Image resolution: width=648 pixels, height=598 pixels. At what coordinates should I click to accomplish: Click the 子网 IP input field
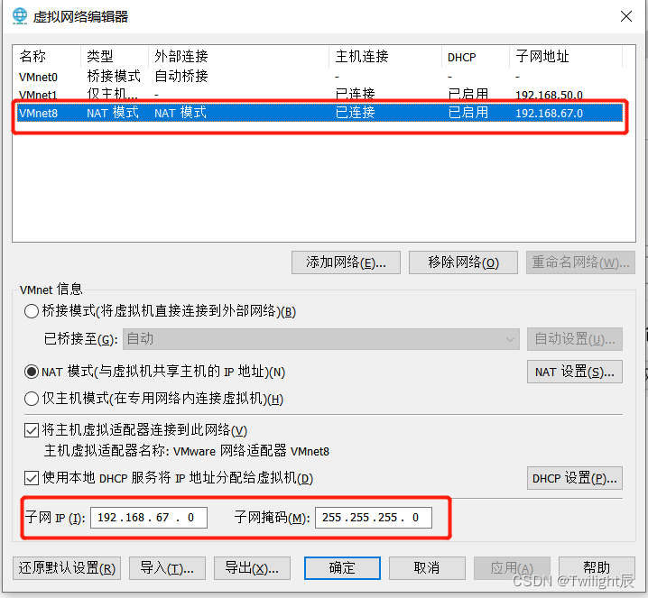tap(149, 518)
